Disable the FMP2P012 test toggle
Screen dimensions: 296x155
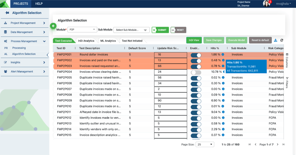(196, 118)
